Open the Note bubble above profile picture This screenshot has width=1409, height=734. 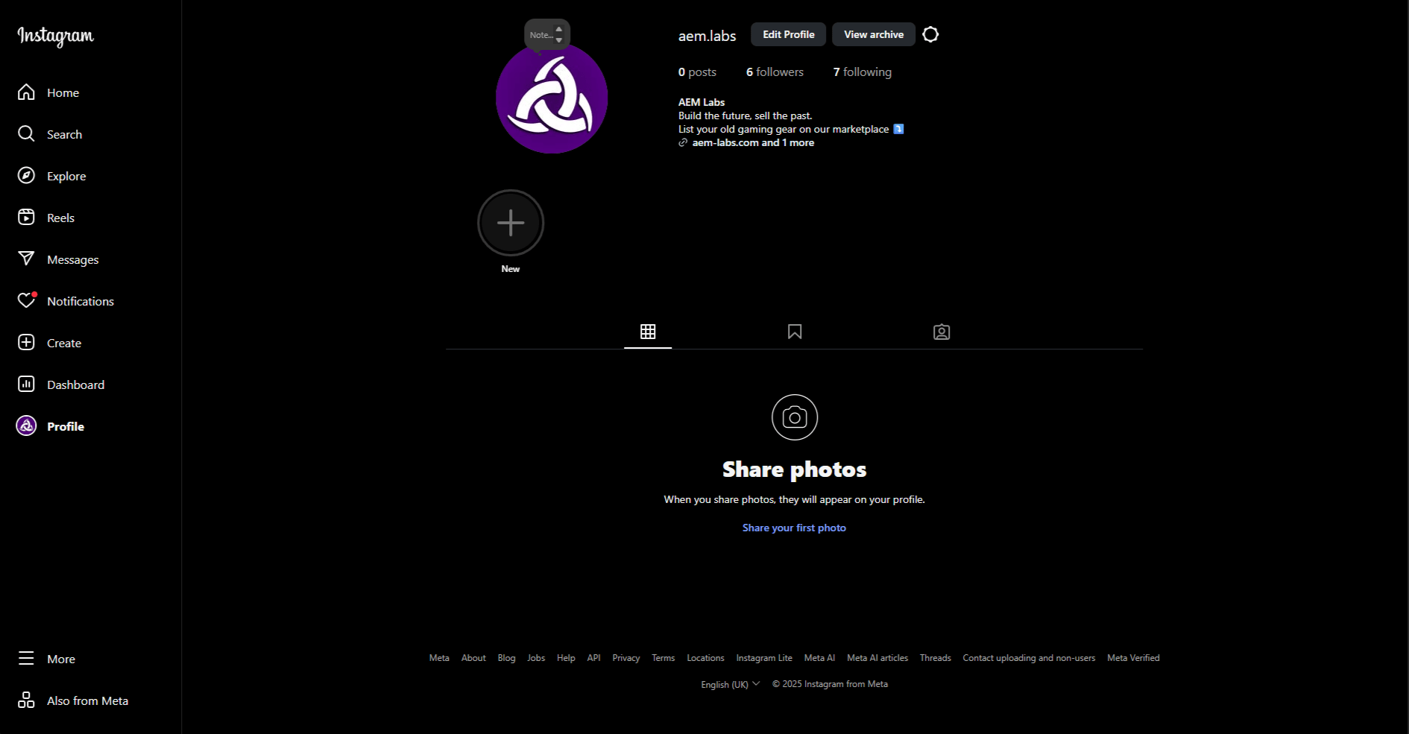click(x=546, y=35)
